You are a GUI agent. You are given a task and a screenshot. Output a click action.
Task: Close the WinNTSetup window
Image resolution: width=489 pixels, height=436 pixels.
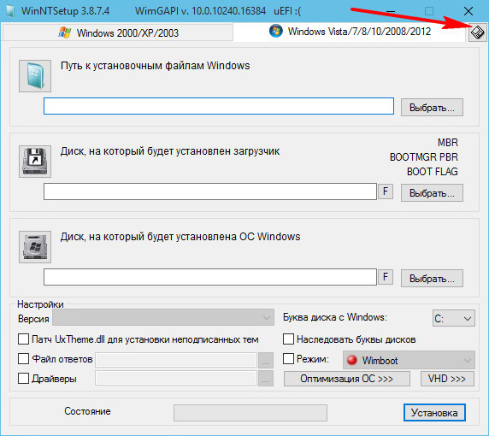[x=468, y=11]
